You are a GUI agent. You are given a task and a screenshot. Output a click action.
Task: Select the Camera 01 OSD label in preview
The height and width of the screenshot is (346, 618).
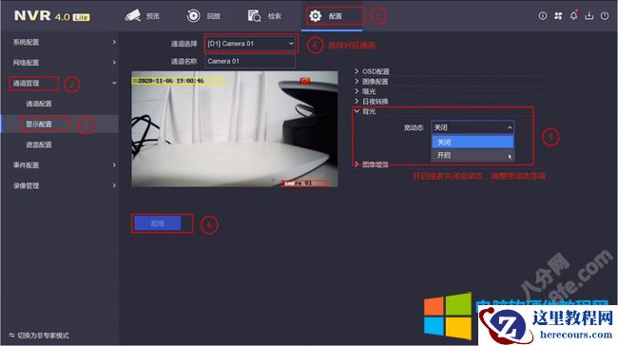[x=304, y=183]
